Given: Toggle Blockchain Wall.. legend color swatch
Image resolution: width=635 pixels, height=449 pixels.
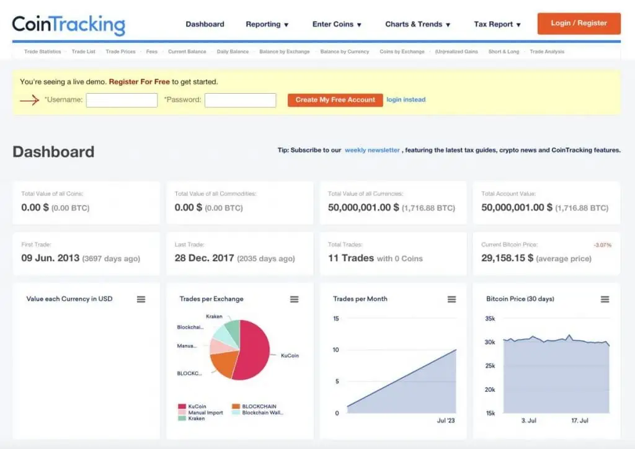Looking at the screenshot, I should point(236,412).
